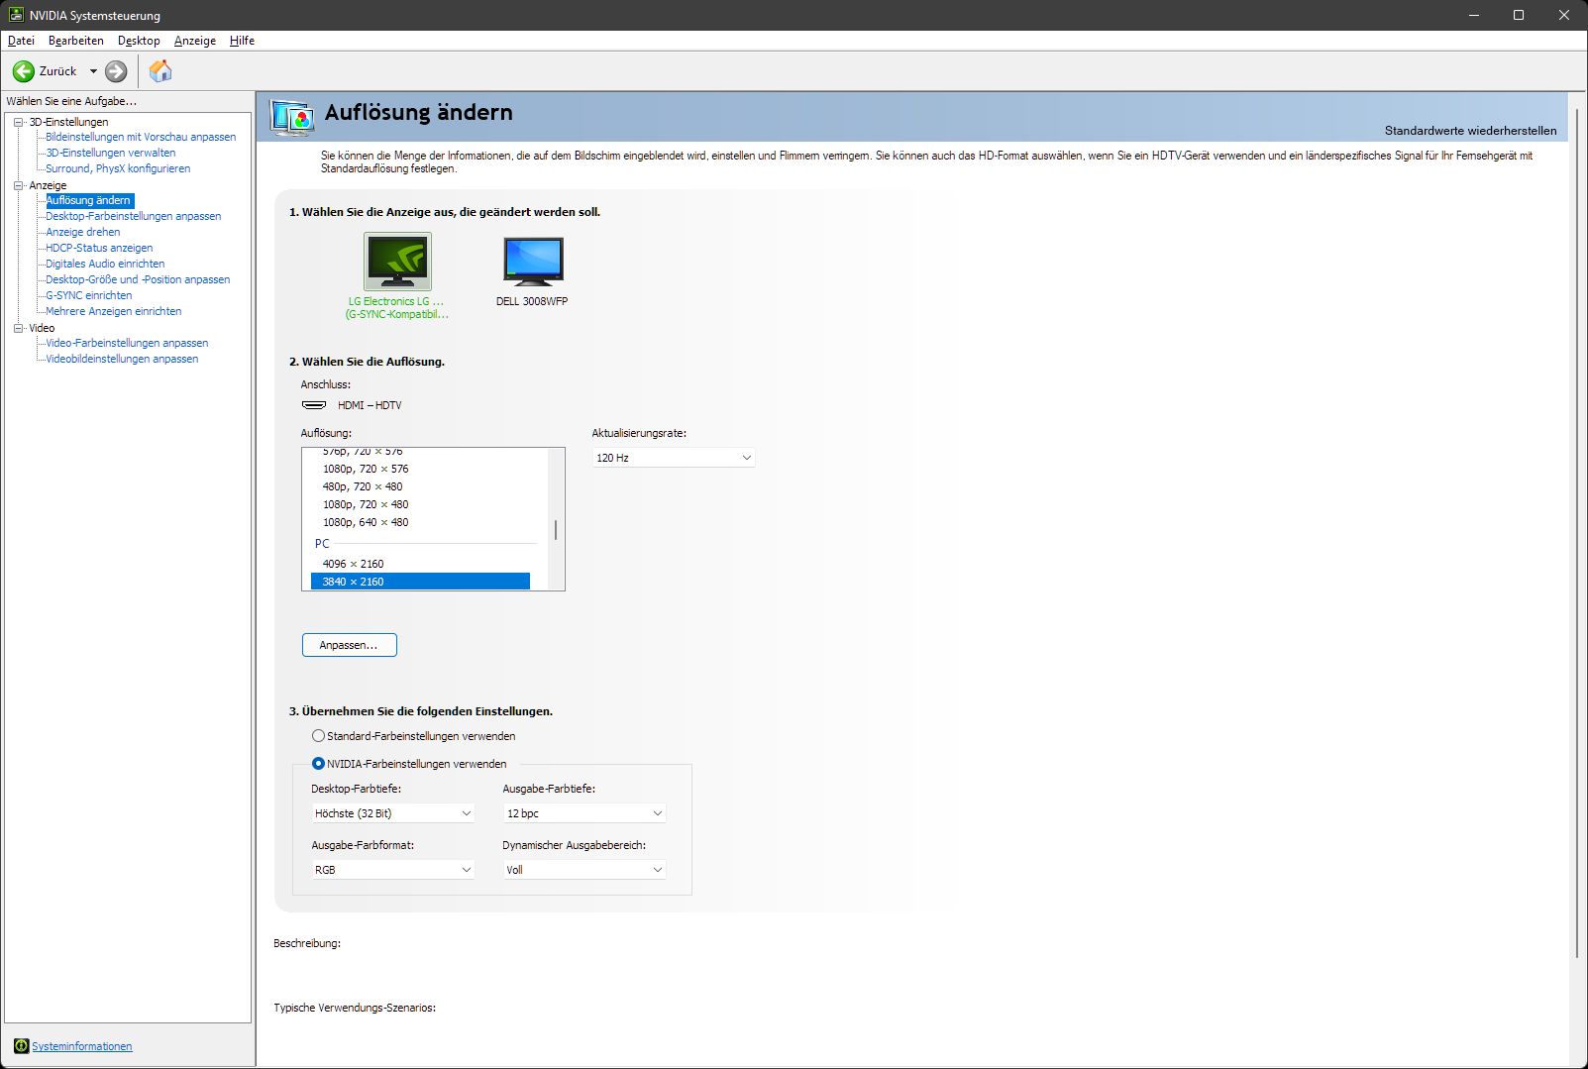Open 3D-Einstellungen verwalten
Viewport: 1588px width, 1069px height.
coord(110,153)
